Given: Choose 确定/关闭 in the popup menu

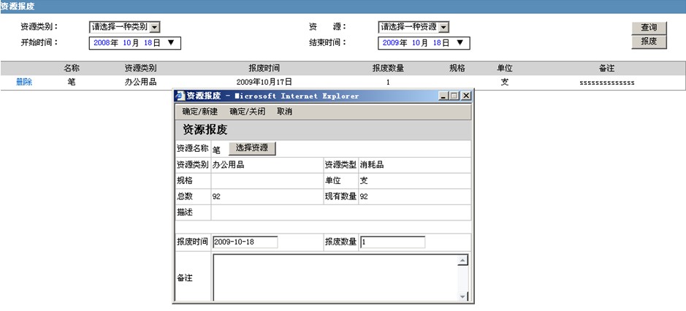Looking at the screenshot, I should 247,112.
